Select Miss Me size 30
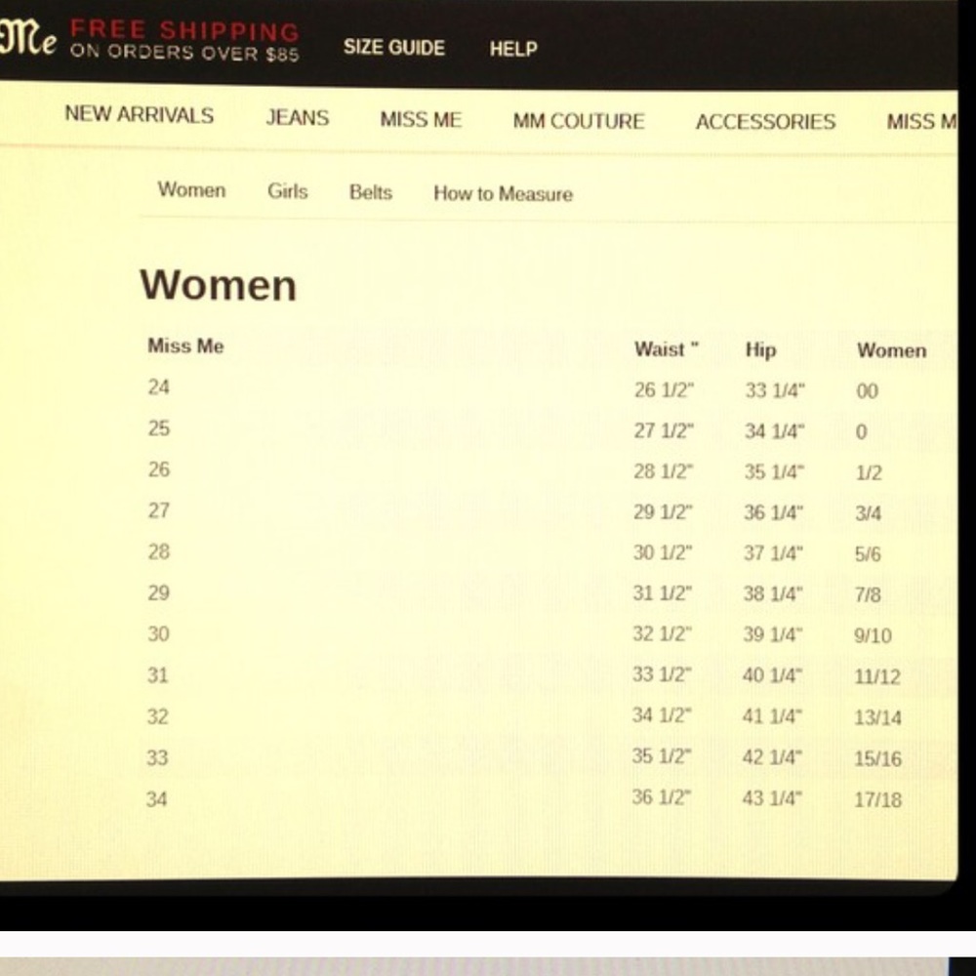The height and width of the screenshot is (976, 976). pos(158,633)
